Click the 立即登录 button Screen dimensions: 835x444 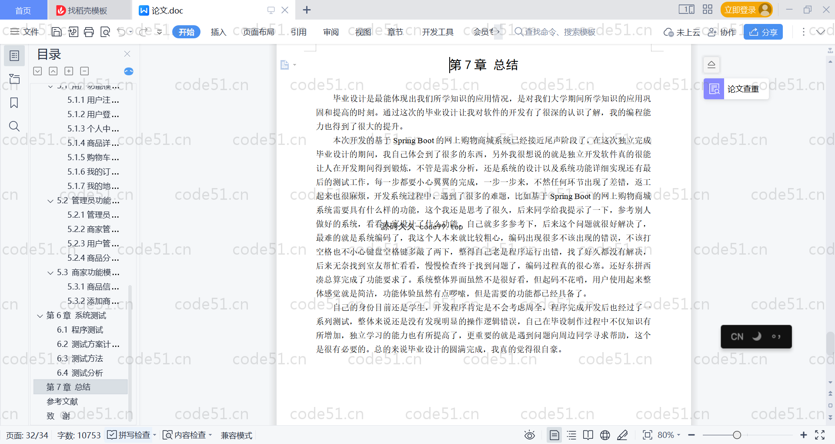(x=747, y=10)
